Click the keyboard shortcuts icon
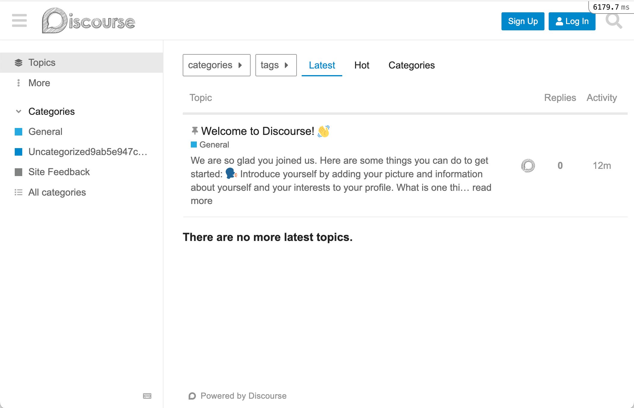Image resolution: width=634 pixels, height=408 pixels. [x=147, y=396]
